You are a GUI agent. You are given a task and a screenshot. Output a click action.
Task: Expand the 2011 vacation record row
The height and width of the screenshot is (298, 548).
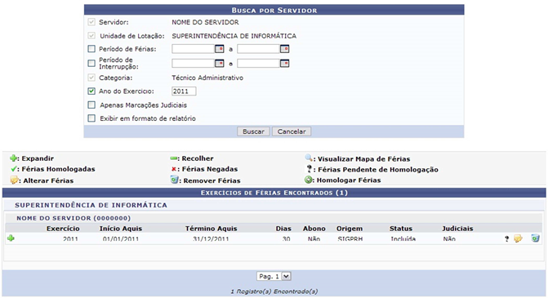pos(11,238)
